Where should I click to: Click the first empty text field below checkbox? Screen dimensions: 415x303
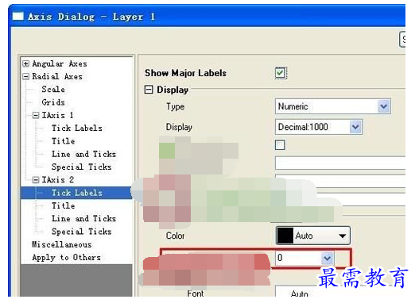[x=340, y=163]
